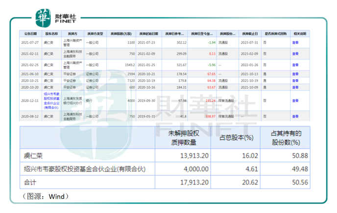
Task: Select the 17,913.20 total quantity value
Action: pyautogui.click(x=194, y=182)
